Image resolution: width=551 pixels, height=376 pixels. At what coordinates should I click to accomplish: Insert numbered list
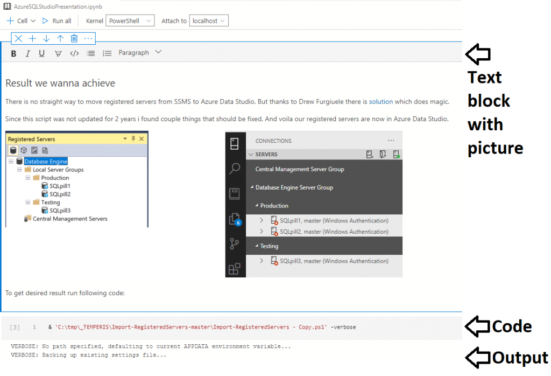tap(107, 53)
